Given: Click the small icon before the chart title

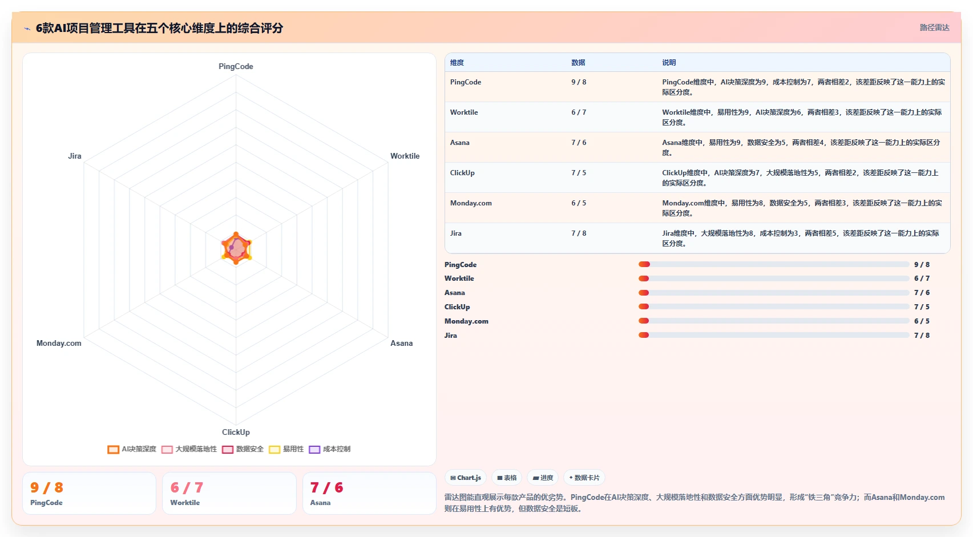Looking at the screenshot, I should click(x=27, y=29).
